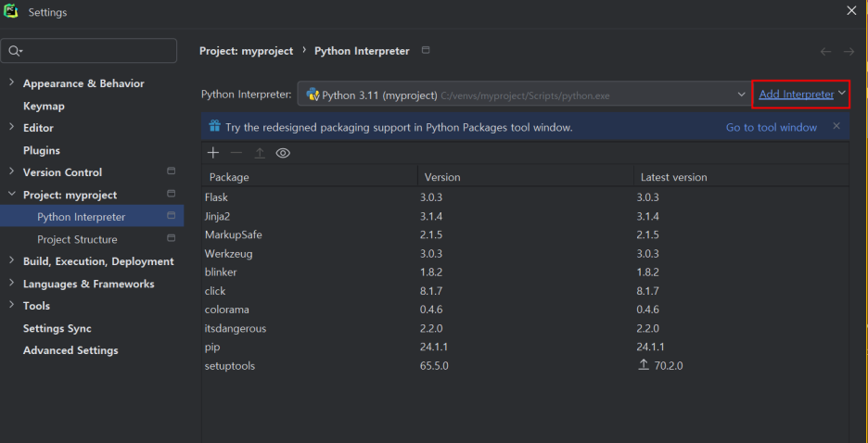This screenshot has height=443, width=868.
Task: Sort by the Latest version column header
Action: click(741, 178)
